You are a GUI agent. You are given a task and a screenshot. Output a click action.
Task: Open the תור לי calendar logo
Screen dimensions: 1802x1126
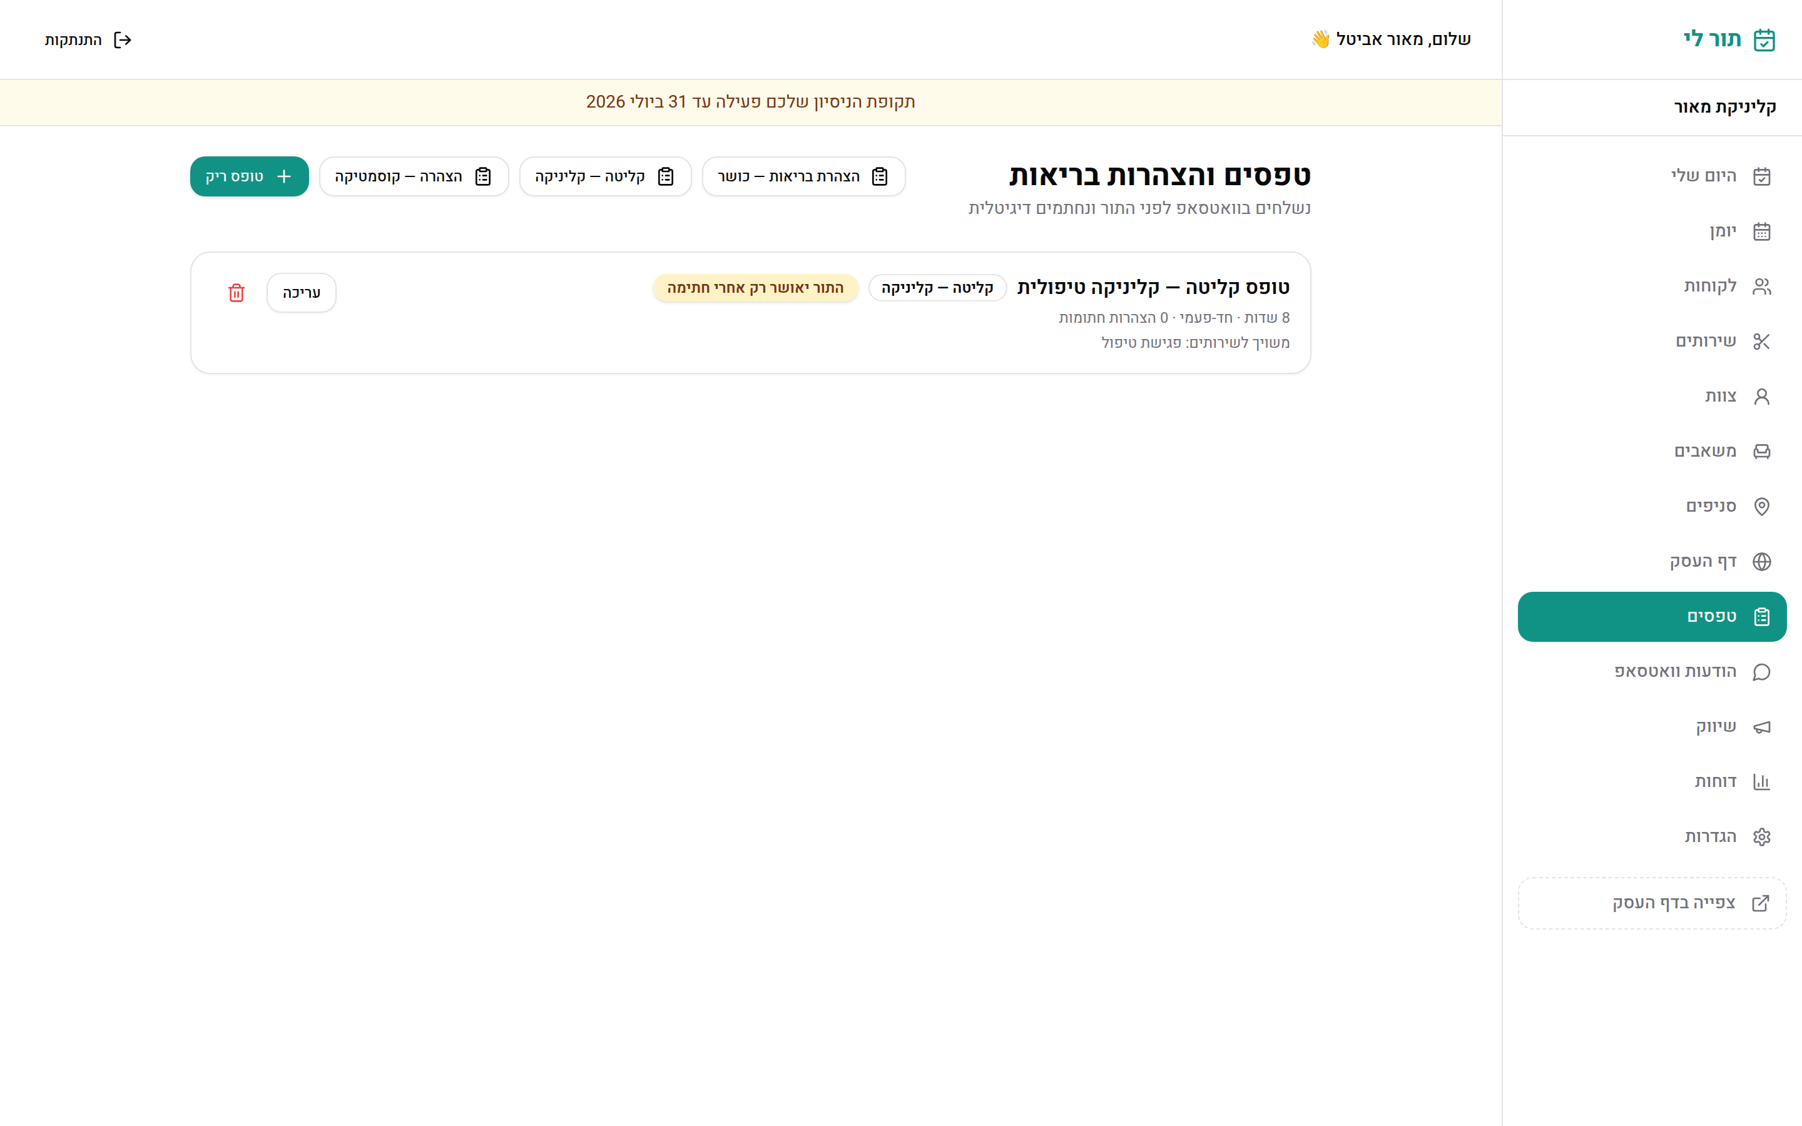pos(1764,39)
